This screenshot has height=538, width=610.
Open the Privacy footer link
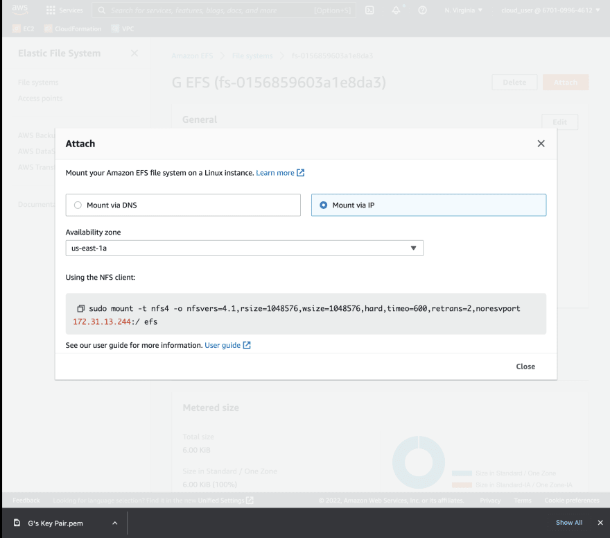coord(490,501)
